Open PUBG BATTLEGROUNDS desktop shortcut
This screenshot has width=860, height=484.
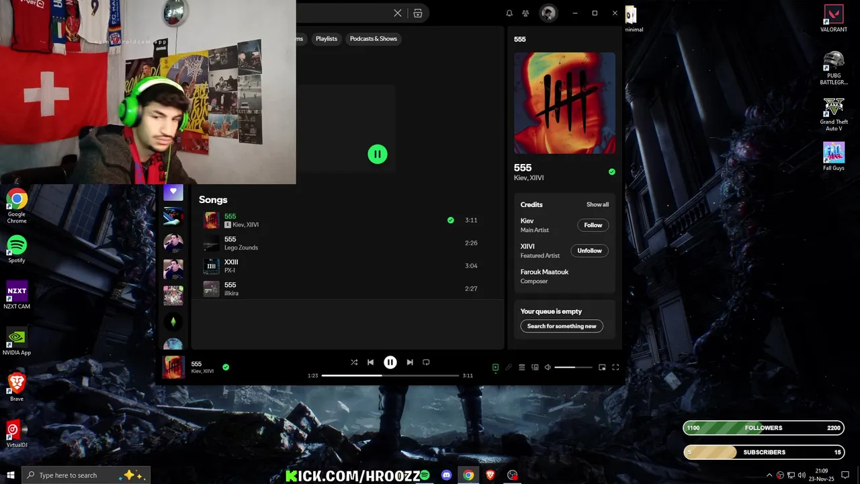(x=834, y=68)
